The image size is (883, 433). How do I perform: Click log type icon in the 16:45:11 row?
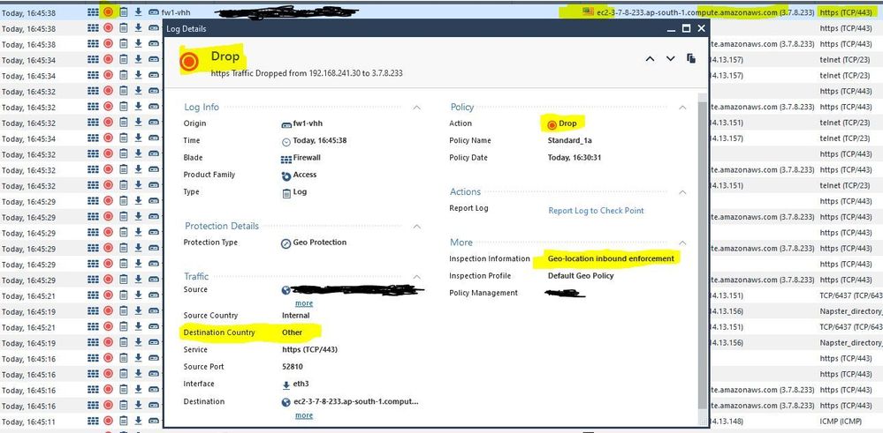click(x=124, y=421)
